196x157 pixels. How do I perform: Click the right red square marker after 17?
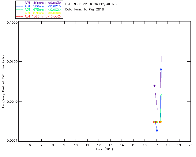pos(161,122)
